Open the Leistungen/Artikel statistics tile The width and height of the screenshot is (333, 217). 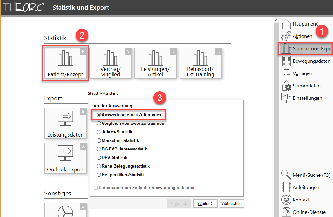click(155, 63)
